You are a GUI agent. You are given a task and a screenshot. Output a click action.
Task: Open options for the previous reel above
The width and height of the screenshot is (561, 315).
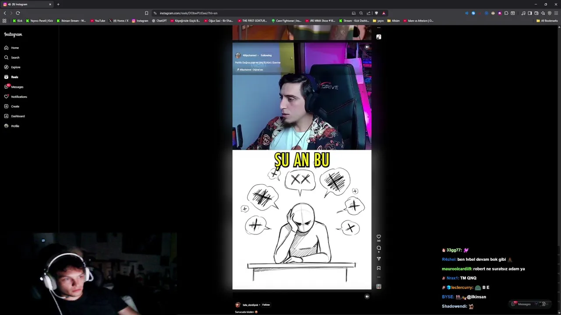379,28
